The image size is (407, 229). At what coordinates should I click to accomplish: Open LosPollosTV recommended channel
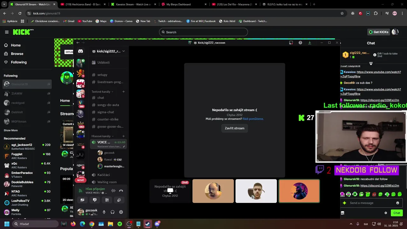coord(27,203)
